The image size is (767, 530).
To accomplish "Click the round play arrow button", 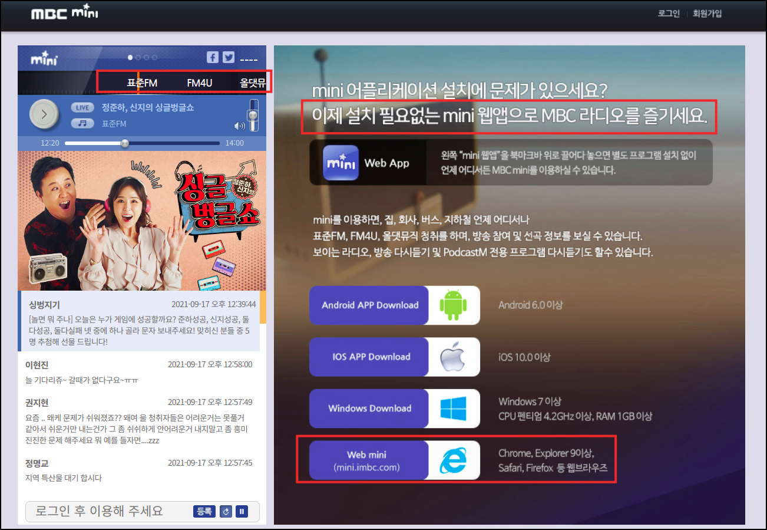I will (x=45, y=114).
